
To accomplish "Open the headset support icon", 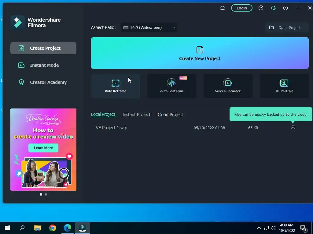I will (273, 8).
